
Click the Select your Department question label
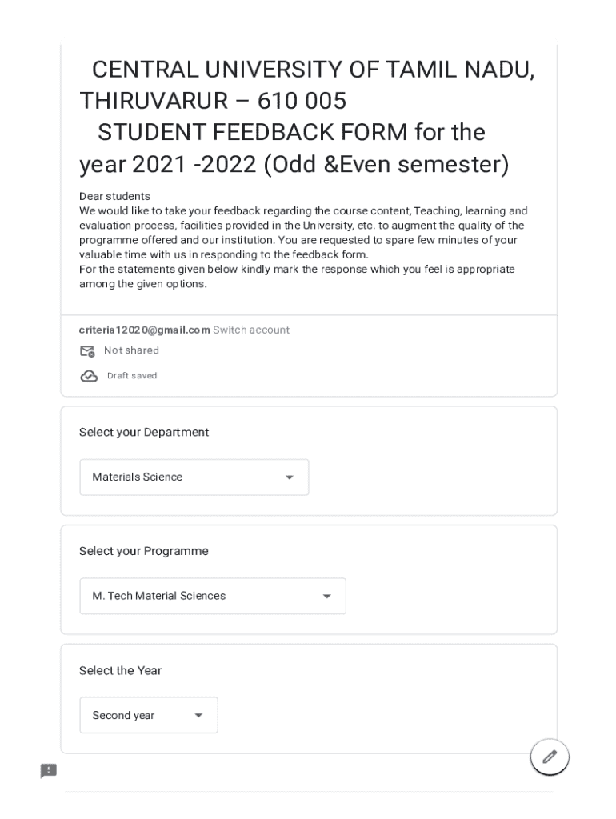tap(144, 433)
